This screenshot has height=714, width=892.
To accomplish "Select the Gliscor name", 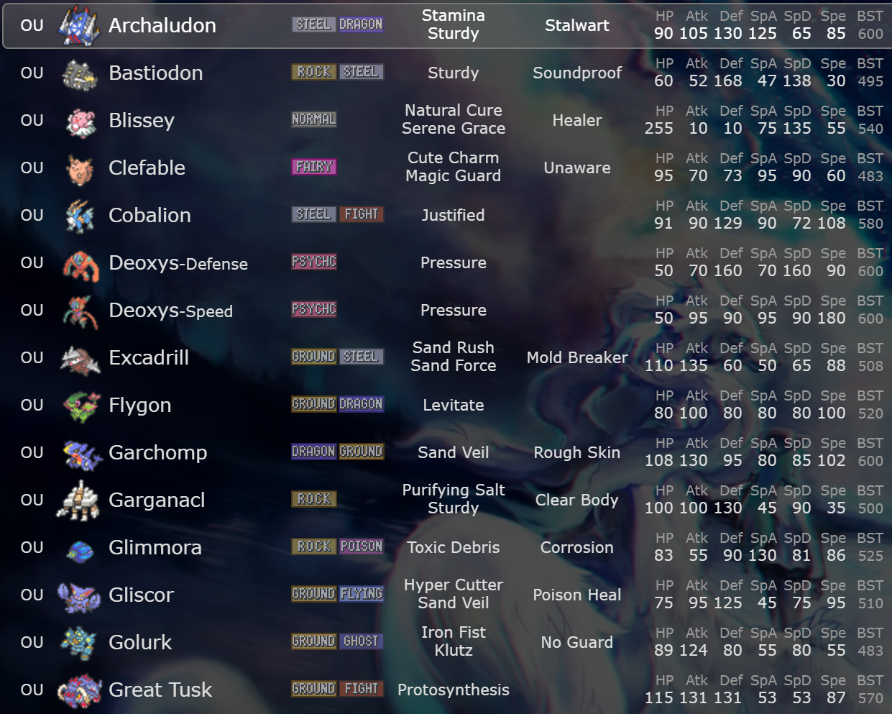I will click(142, 595).
